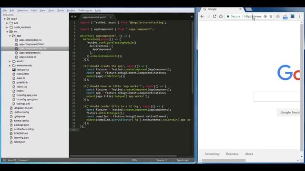This screenshot has height=171, width=305.
Task: Open the Goto menu
Action: click(x=51, y=10)
